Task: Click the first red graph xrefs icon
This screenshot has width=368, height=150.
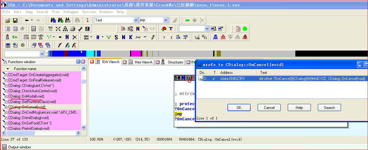Action: [223, 37]
